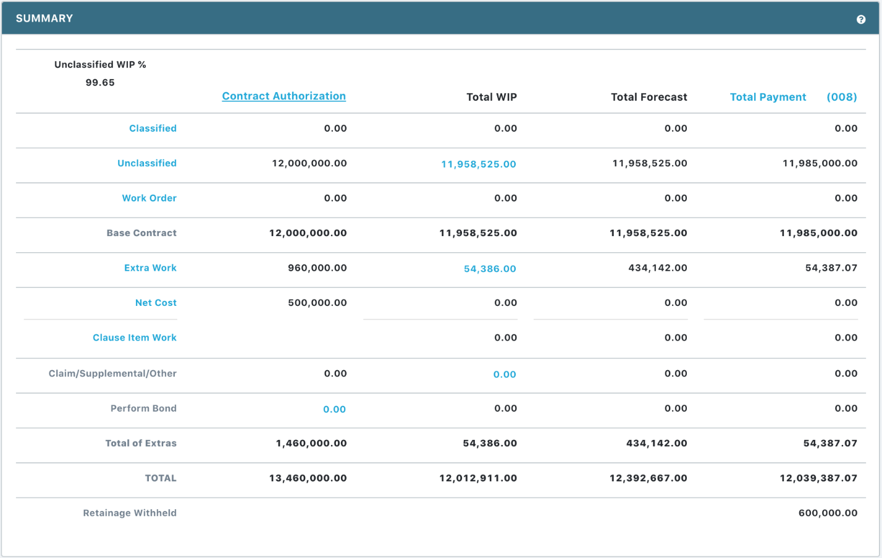Click TOTAL Contract Authorization value 13,460,000.00

(x=308, y=478)
